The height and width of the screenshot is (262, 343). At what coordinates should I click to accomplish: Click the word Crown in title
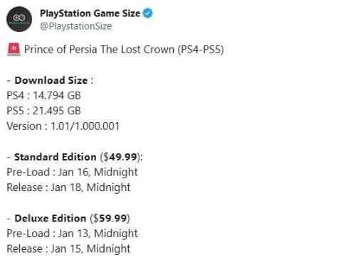159,50
